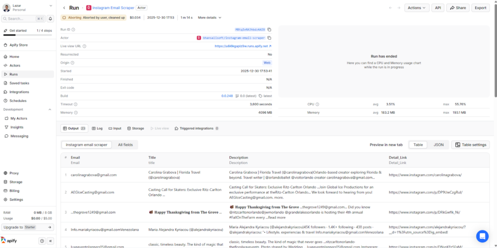Click the Export button
The image size is (497, 248).
point(480,8)
